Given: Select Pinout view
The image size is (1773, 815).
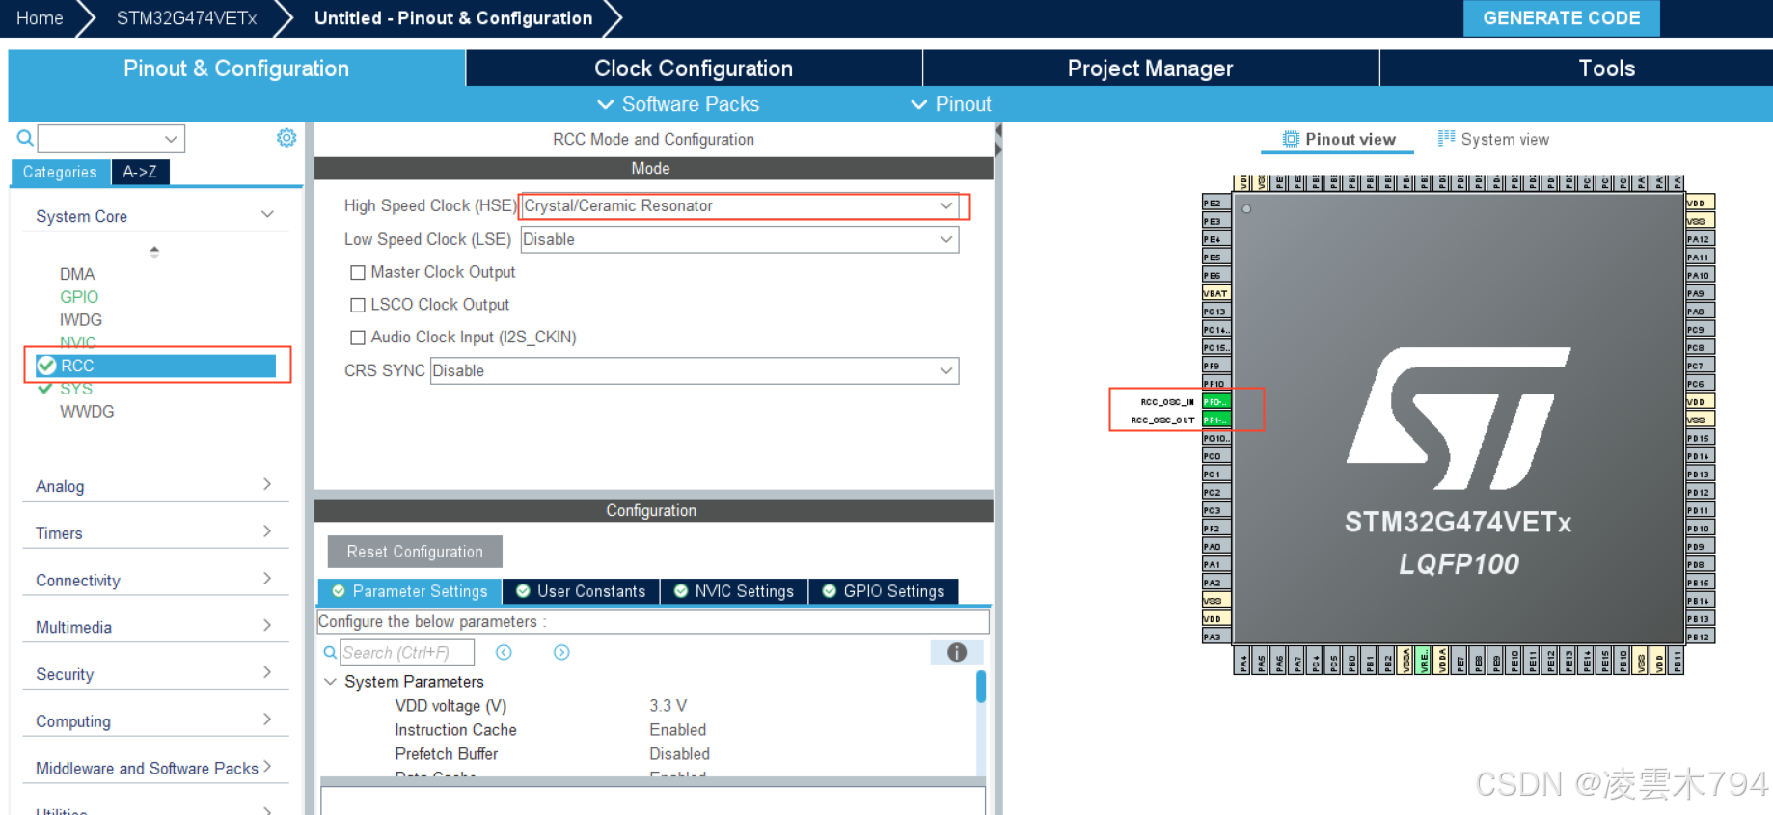Looking at the screenshot, I should [1338, 139].
